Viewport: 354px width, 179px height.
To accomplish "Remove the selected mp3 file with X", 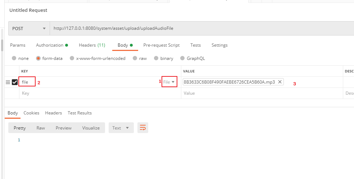I will [280, 82].
